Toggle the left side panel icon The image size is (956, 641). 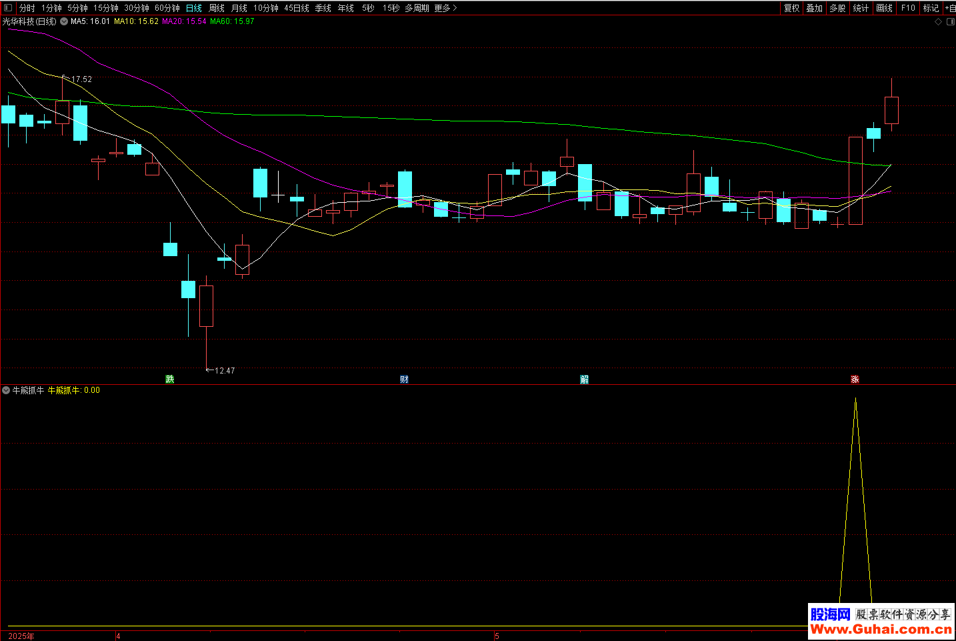(x=8, y=8)
